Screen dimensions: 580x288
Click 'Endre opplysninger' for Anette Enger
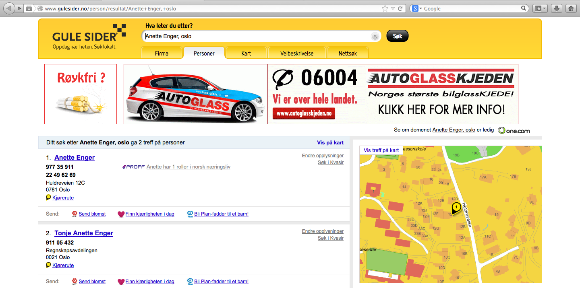(x=323, y=156)
